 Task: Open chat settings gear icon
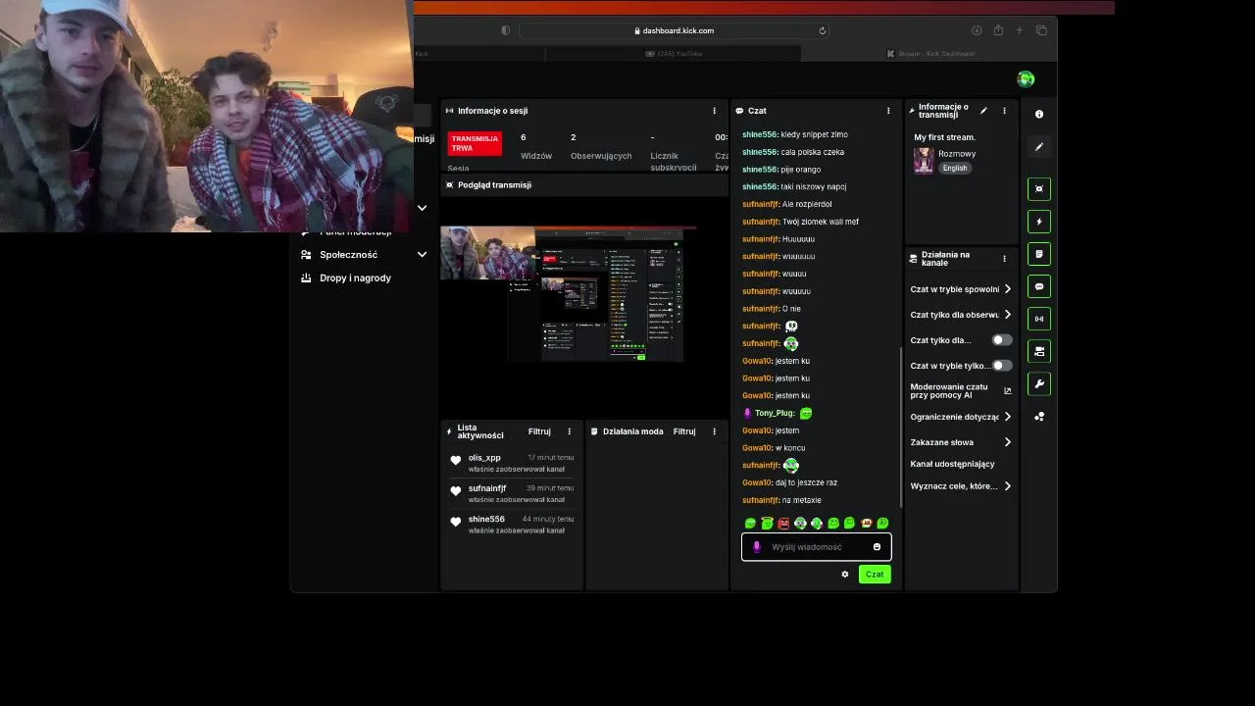point(845,575)
